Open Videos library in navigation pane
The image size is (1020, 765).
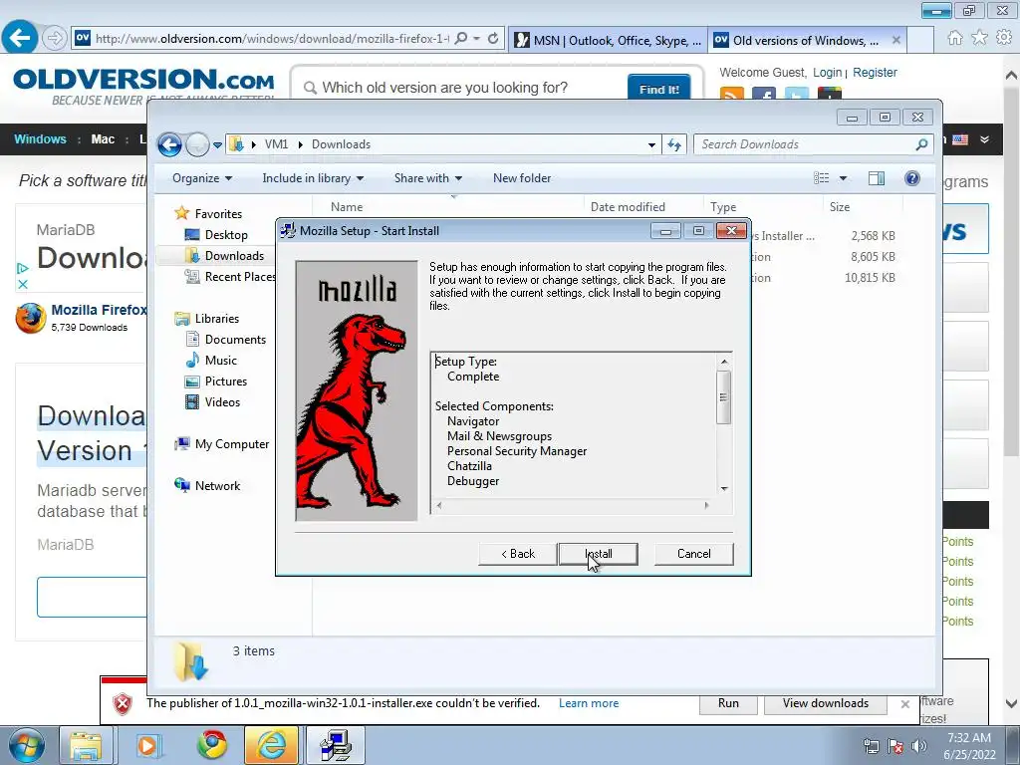(x=222, y=402)
